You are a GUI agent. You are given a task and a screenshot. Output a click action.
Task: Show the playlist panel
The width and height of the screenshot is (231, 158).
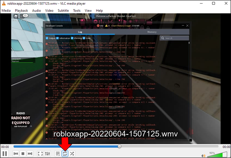58,153
